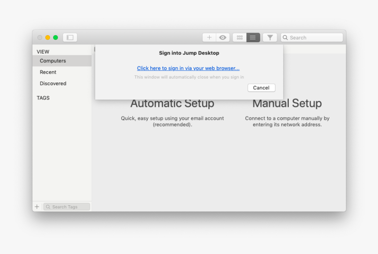Show Discovered computers
Screen dimensions: 378x254
[x=53, y=83]
